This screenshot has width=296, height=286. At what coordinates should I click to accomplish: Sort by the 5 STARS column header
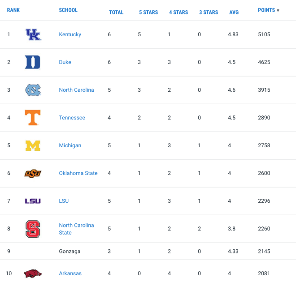(148, 12)
